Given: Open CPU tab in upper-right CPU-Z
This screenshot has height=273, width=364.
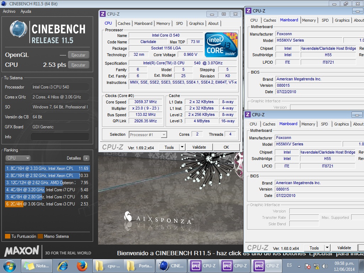Looking at the screenshot, I should tap(254, 20).
